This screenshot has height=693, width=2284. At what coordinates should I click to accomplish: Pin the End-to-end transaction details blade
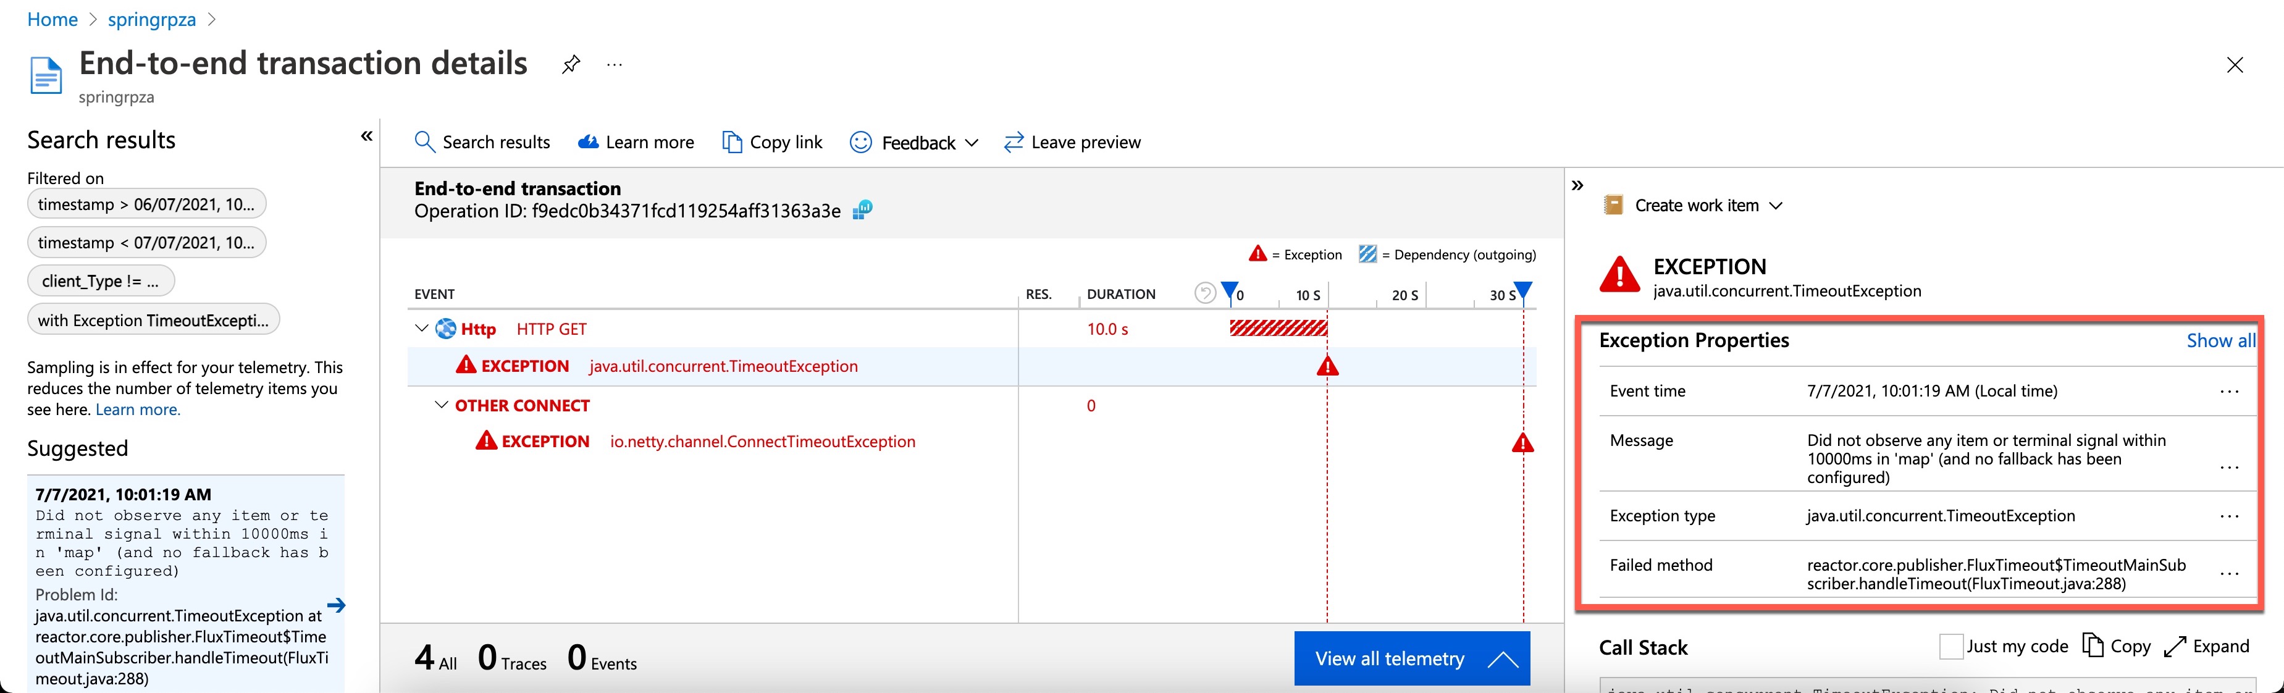pos(571,64)
